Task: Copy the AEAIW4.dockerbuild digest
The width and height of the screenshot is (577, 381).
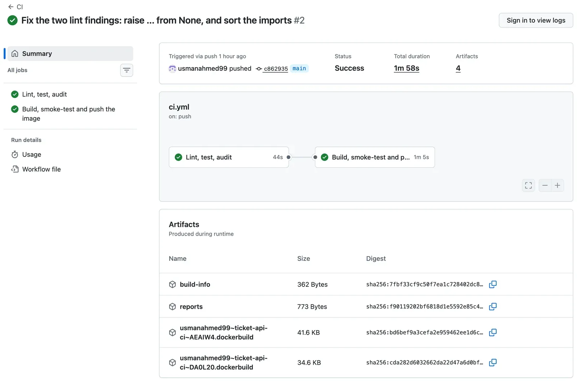Action: coord(493,333)
